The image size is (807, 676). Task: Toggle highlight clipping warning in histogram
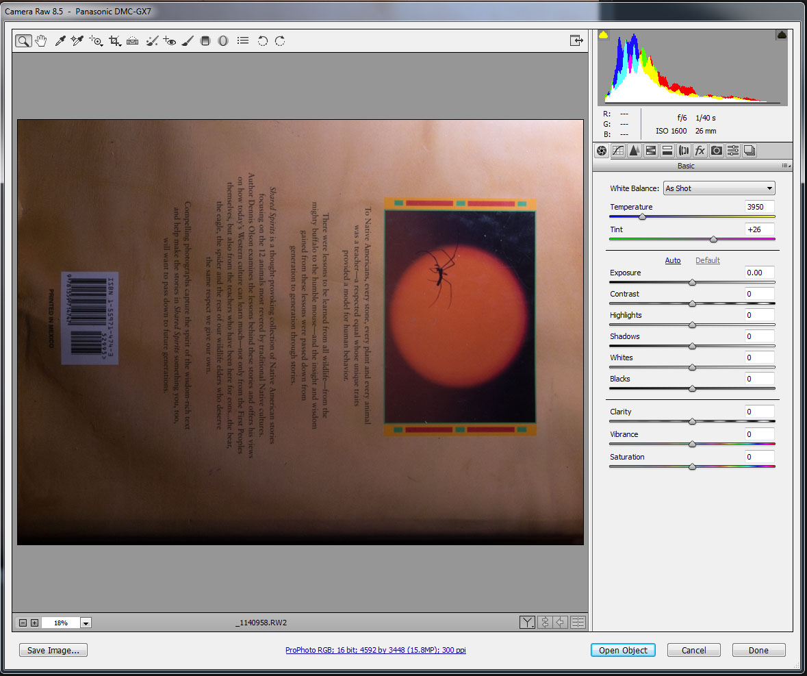(781, 35)
